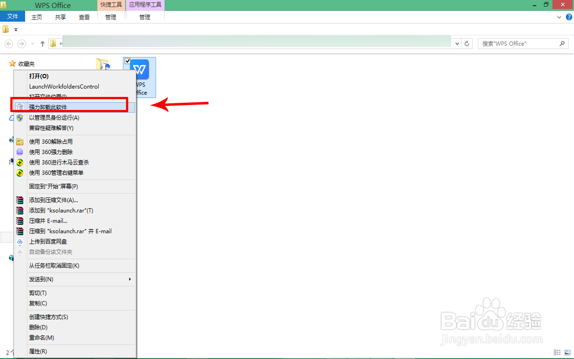Open 管理 tab under 应用程序工具
Screen dimensions: 574x359
click(145, 17)
